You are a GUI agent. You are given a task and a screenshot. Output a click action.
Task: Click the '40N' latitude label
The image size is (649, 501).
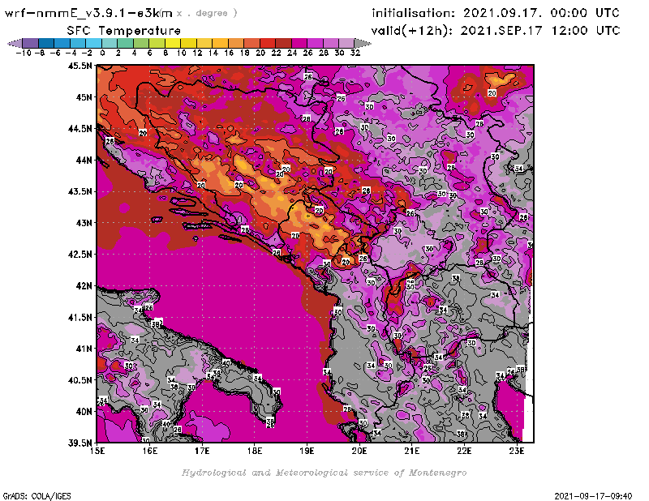click(84, 412)
